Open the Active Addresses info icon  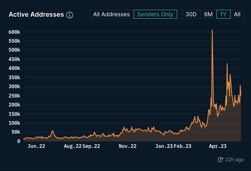point(70,15)
